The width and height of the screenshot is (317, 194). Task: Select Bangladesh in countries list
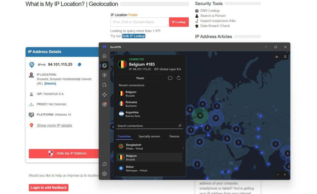[x=149, y=146]
